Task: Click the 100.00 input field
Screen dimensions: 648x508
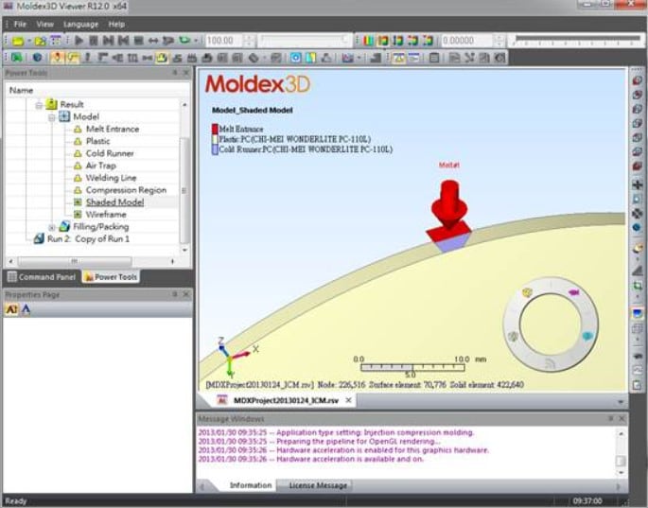Action: pyautogui.click(x=224, y=41)
